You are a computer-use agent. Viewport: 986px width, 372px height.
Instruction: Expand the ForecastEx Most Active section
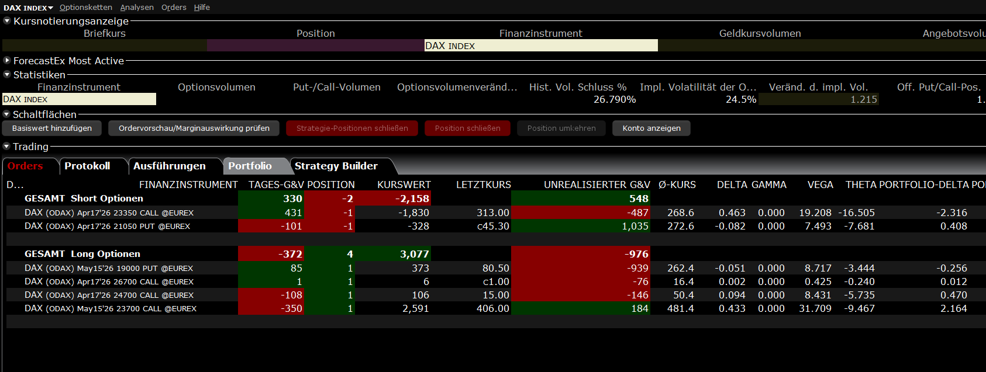click(7, 61)
